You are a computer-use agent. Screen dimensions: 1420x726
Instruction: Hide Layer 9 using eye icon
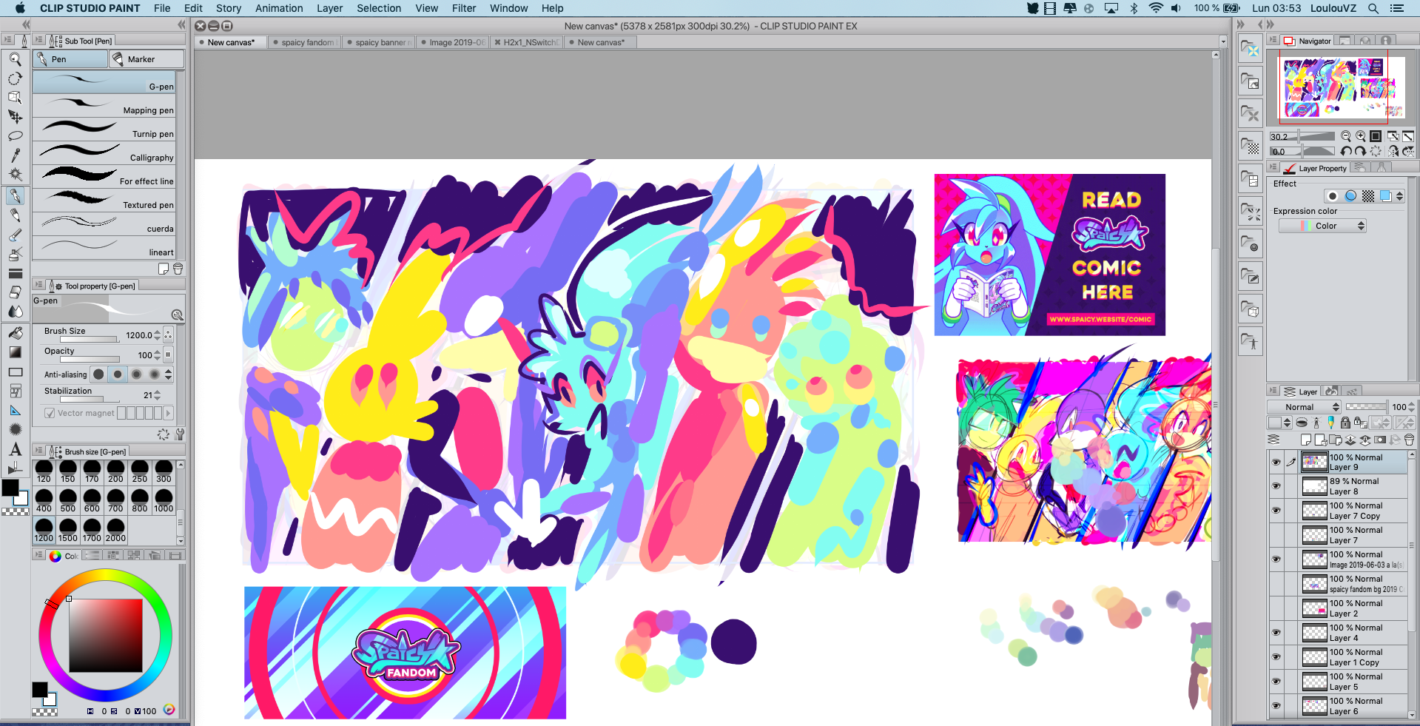click(x=1276, y=463)
